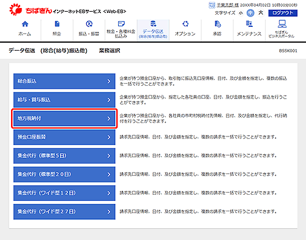The height and width of the screenshot is (240, 306).
Task: Open 集金代行（標準型２０日）
Action: click(x=64, y=174)
